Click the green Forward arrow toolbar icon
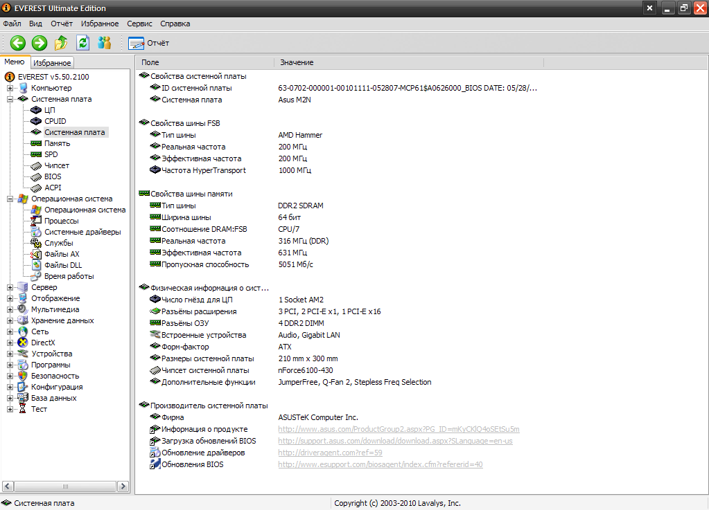The width and height of the screenshot is (709, 510). click(x=40, y=43)
